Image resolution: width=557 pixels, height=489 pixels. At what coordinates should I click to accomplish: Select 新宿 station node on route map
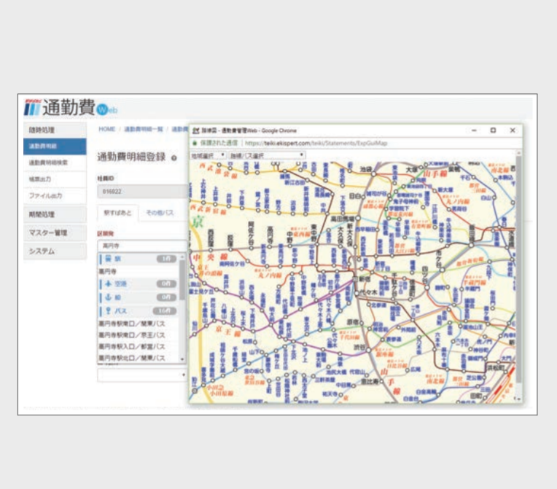pos(356,279)
